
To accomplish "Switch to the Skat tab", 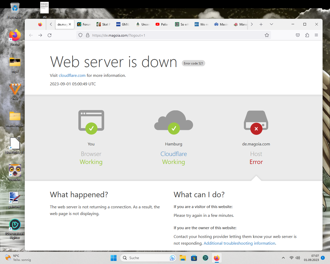I will [x=104, y=24].
